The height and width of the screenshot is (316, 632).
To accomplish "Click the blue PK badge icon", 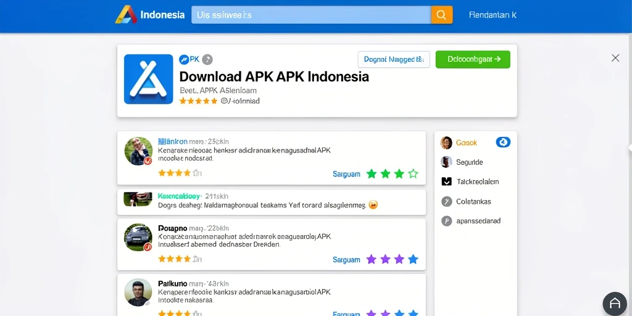I will point(184,60).
